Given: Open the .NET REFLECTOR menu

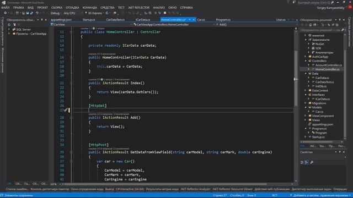Looking at the screenshot, I should [138, 8].
